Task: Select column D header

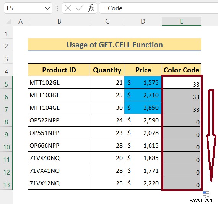Action: point(143,21)
